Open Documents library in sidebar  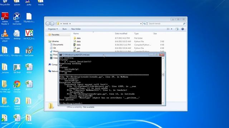pos(58,45)
